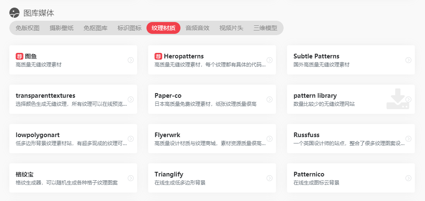Screen dimensions: 425x201
Task: Switch to the 音频音效 tab
Action: (x=197, y=28)
